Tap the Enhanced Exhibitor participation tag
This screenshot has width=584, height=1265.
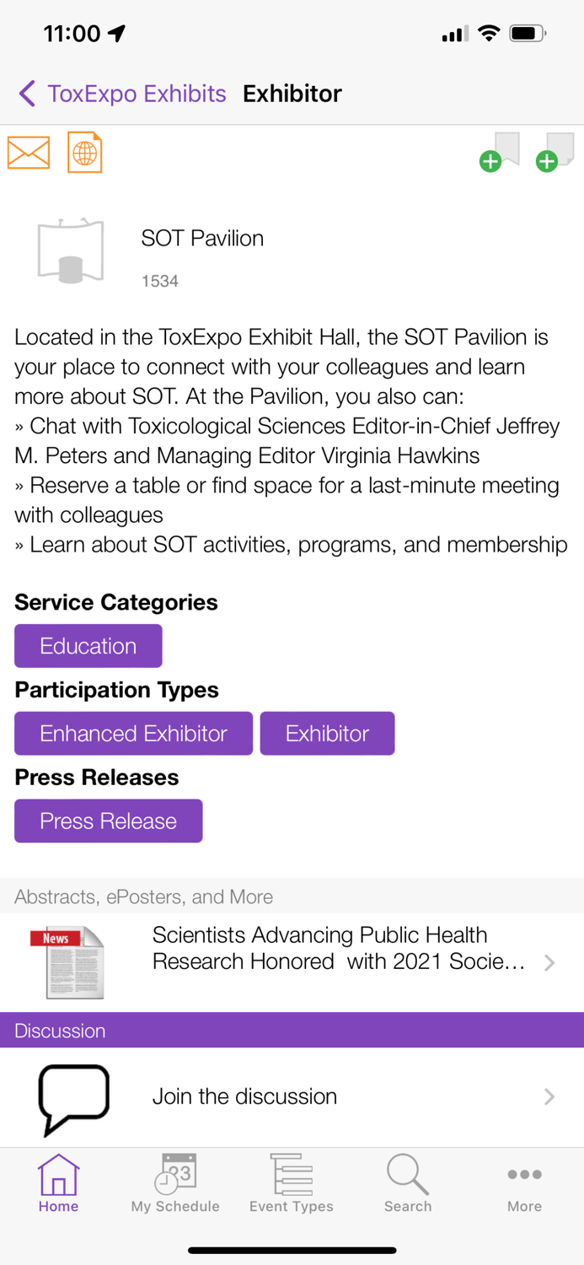[x=133, y=734]
